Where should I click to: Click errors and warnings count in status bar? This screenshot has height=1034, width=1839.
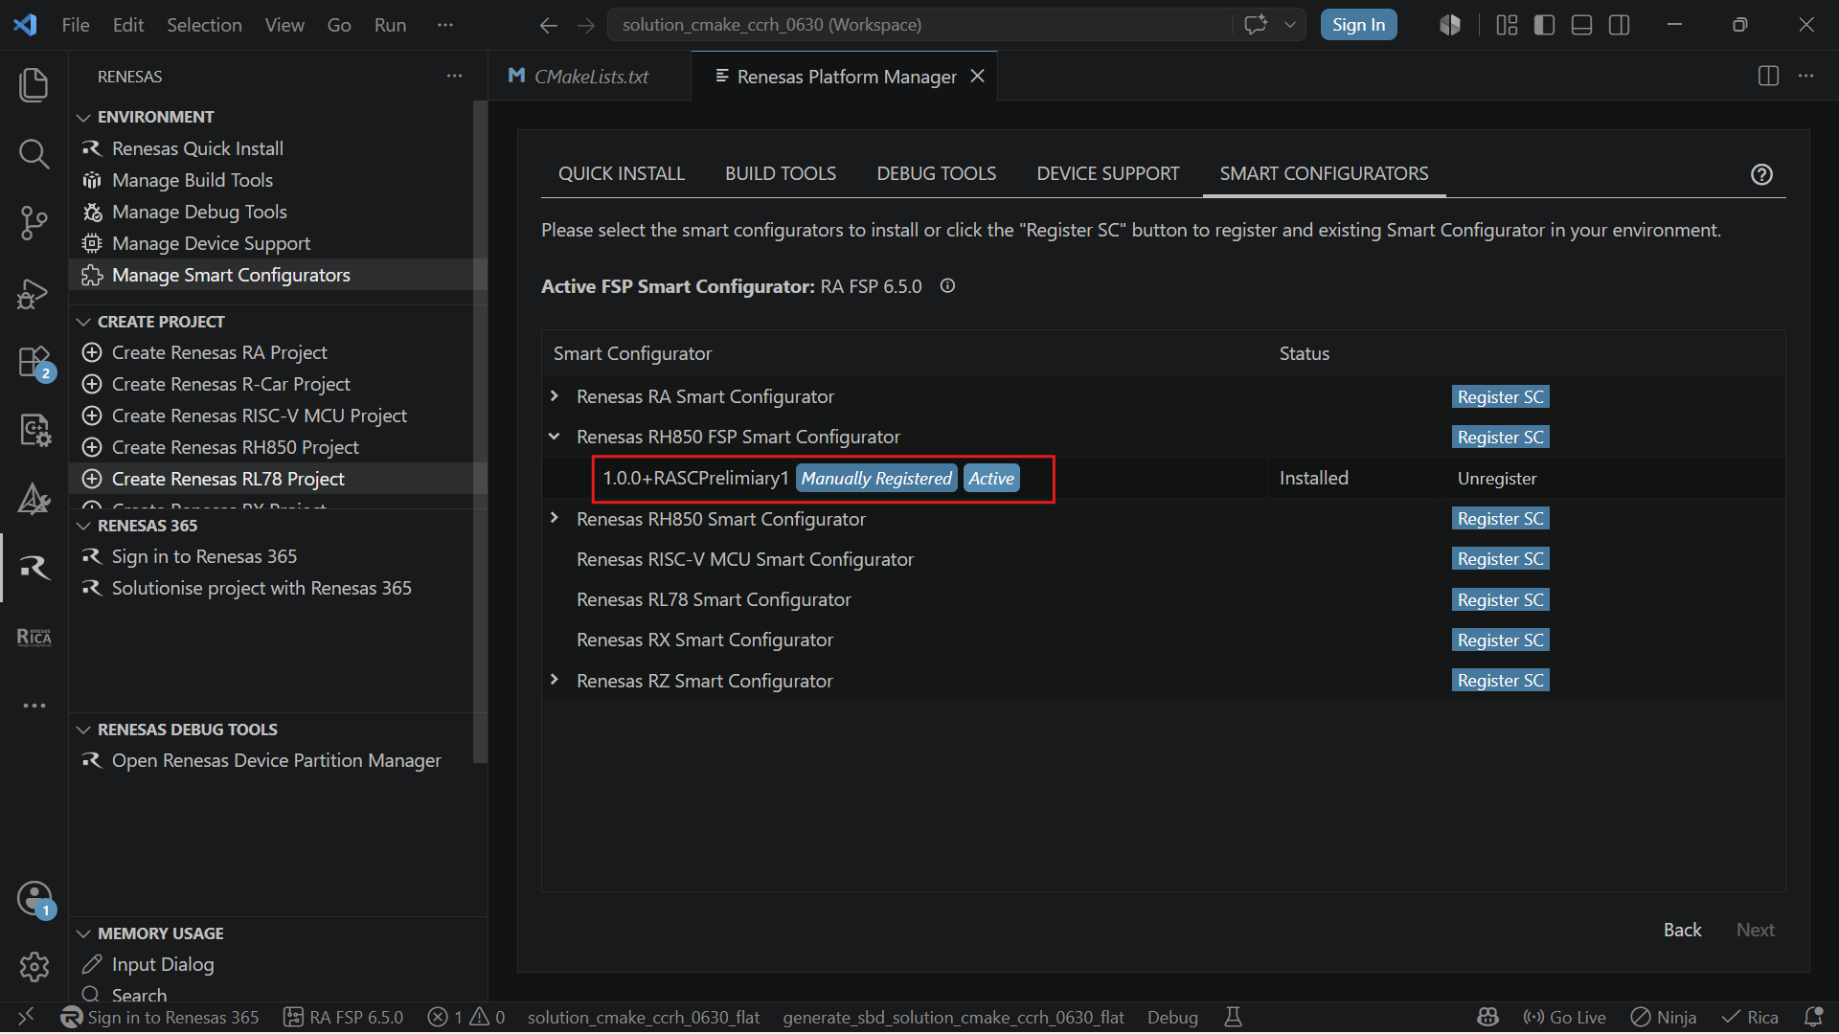click(x=466, y=1017)
